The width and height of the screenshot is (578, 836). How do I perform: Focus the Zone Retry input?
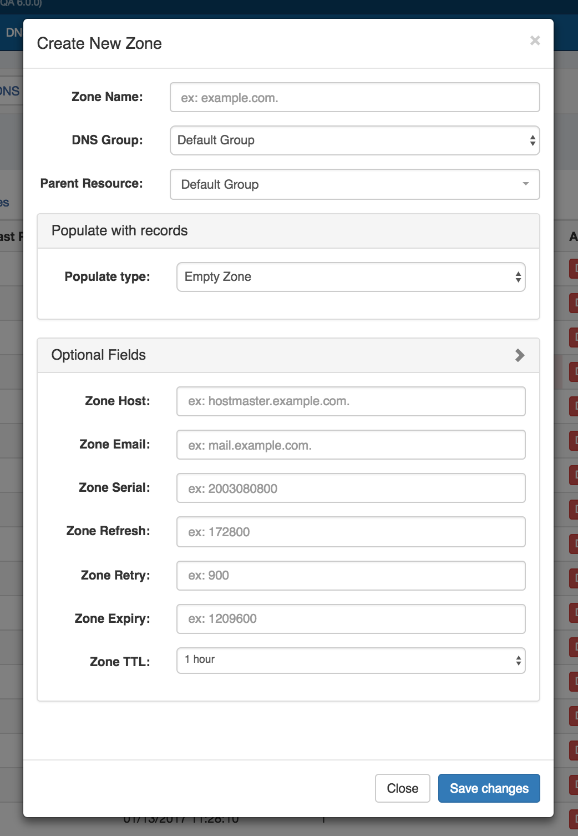coord(351,576)
